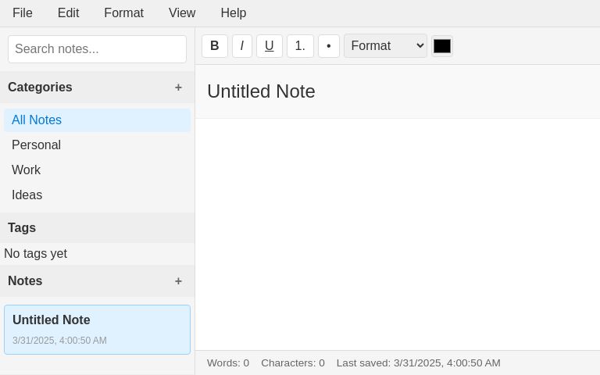
Task: Open the File menu
Action: pos(23,13)
